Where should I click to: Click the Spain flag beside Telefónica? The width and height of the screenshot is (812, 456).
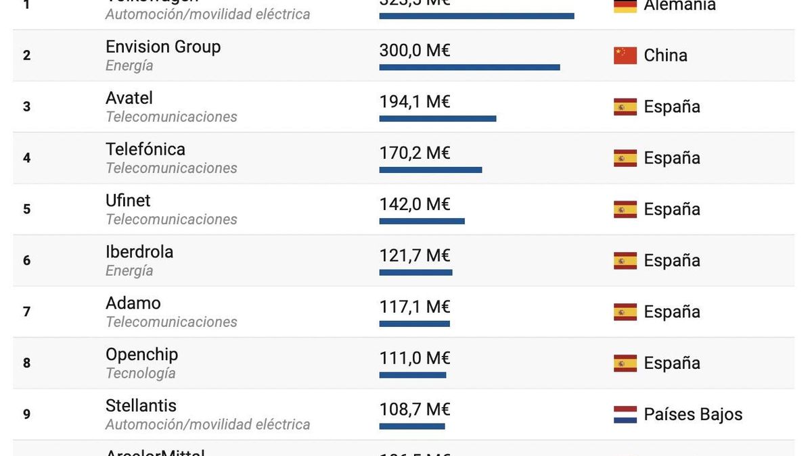(625, 158)
